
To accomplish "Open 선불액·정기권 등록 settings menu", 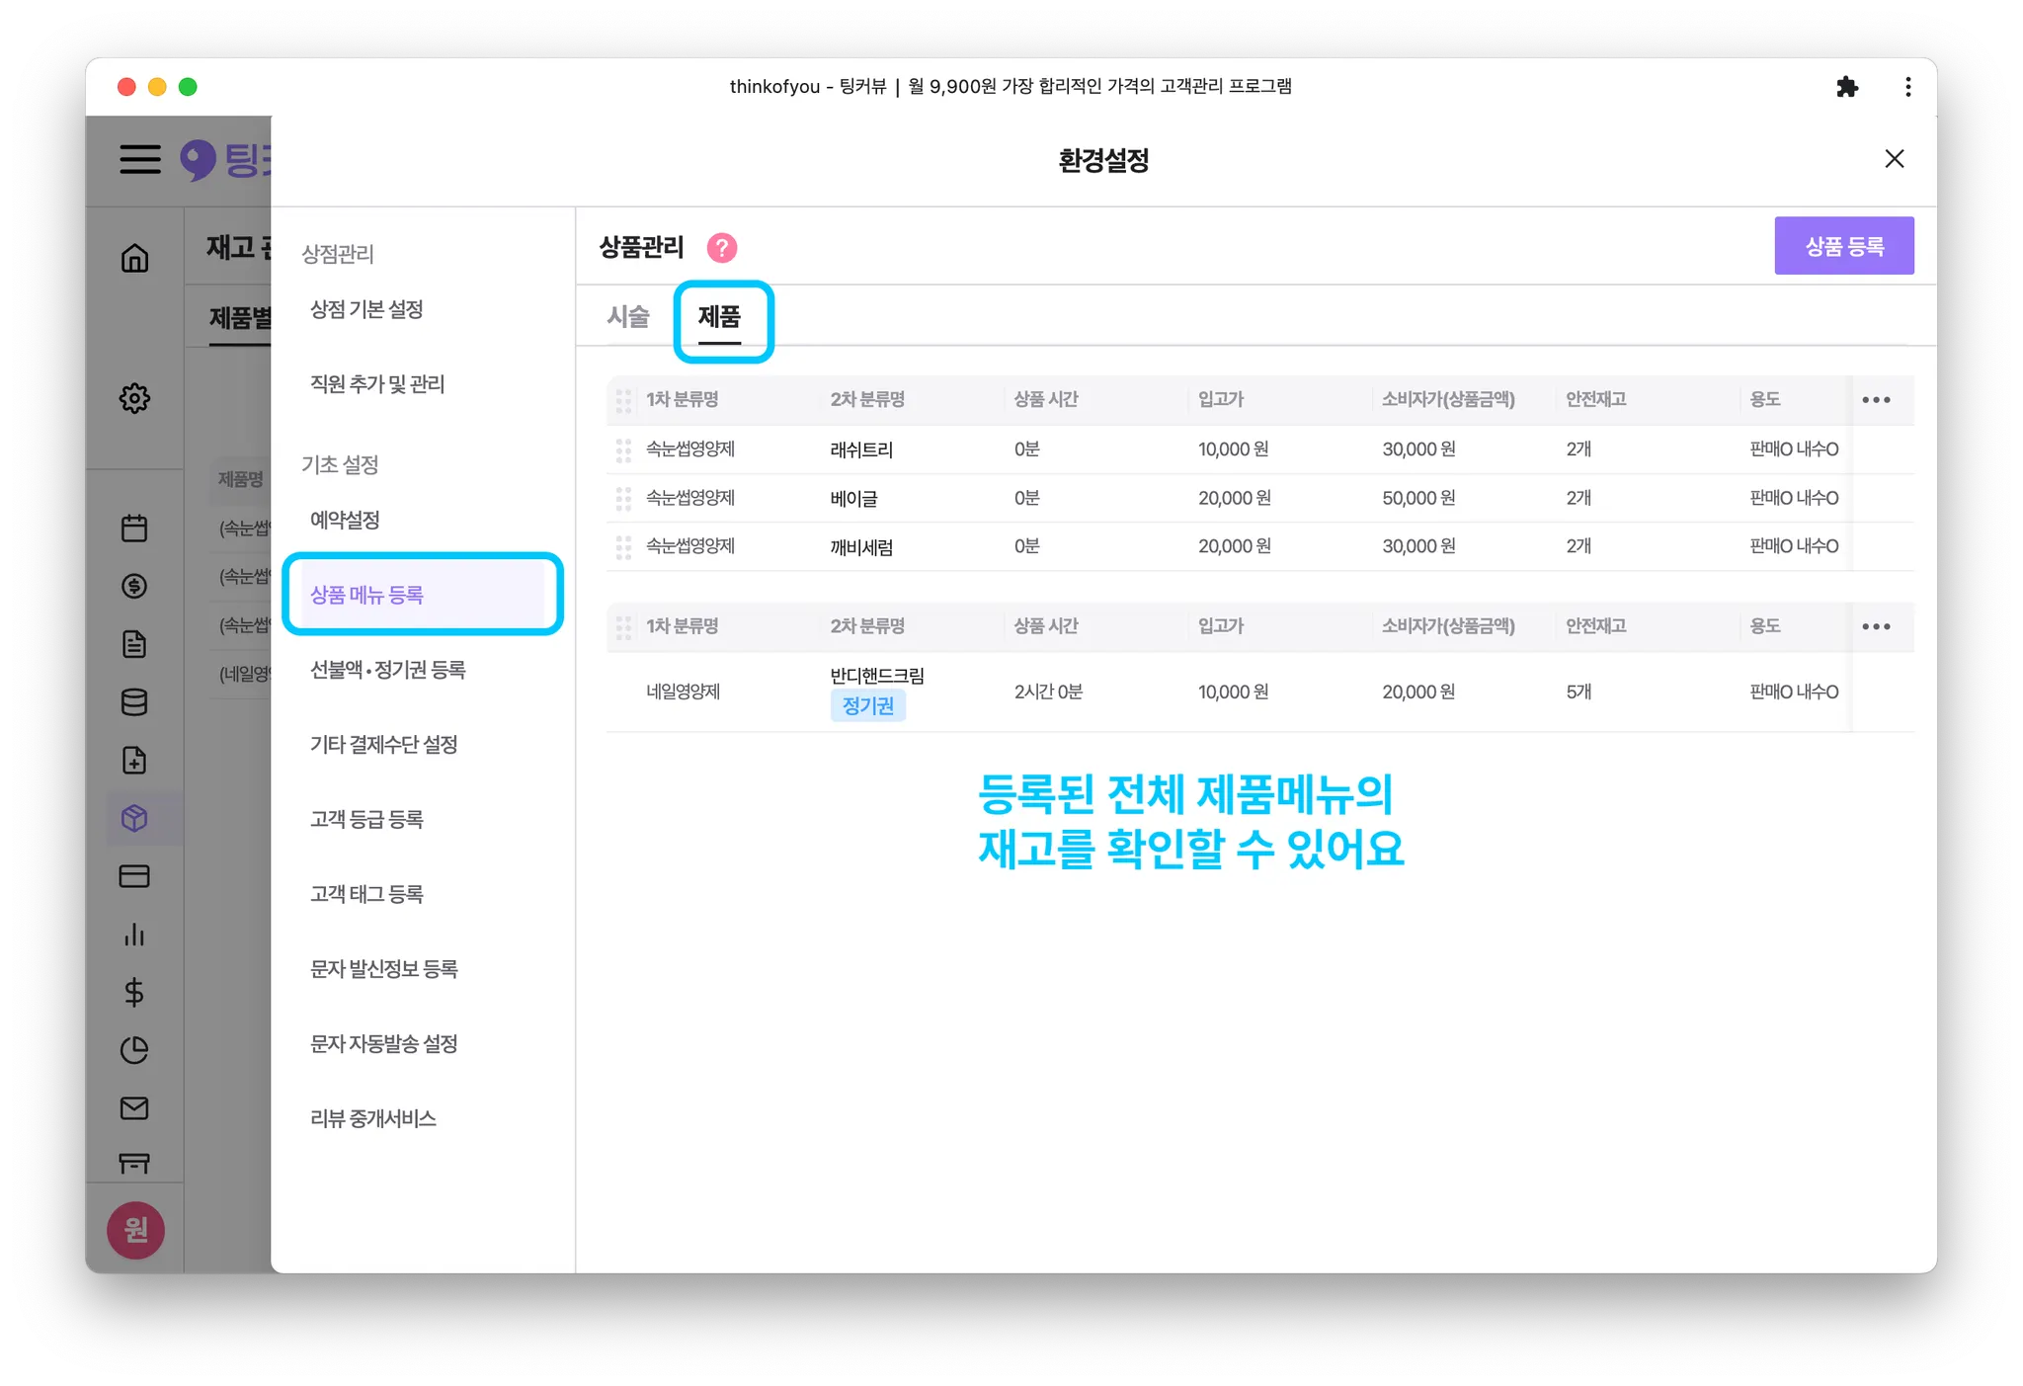I will pyautogui.click(x=387, y=670).
